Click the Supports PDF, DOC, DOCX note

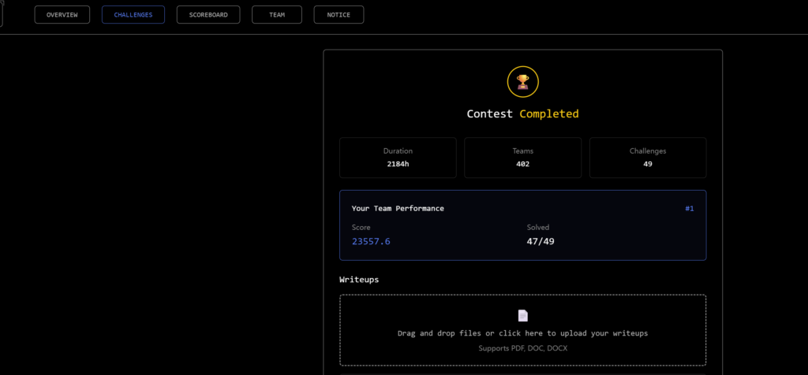522,347
